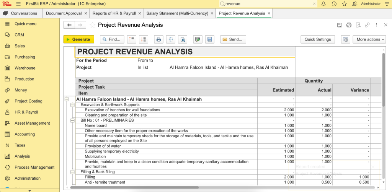The image size is (392, 192).
Task: Go forward with the right arrow button
Action: [80, 25]
